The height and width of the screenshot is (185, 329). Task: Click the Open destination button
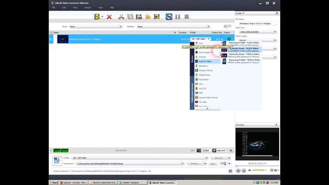[x=213, y=163]
